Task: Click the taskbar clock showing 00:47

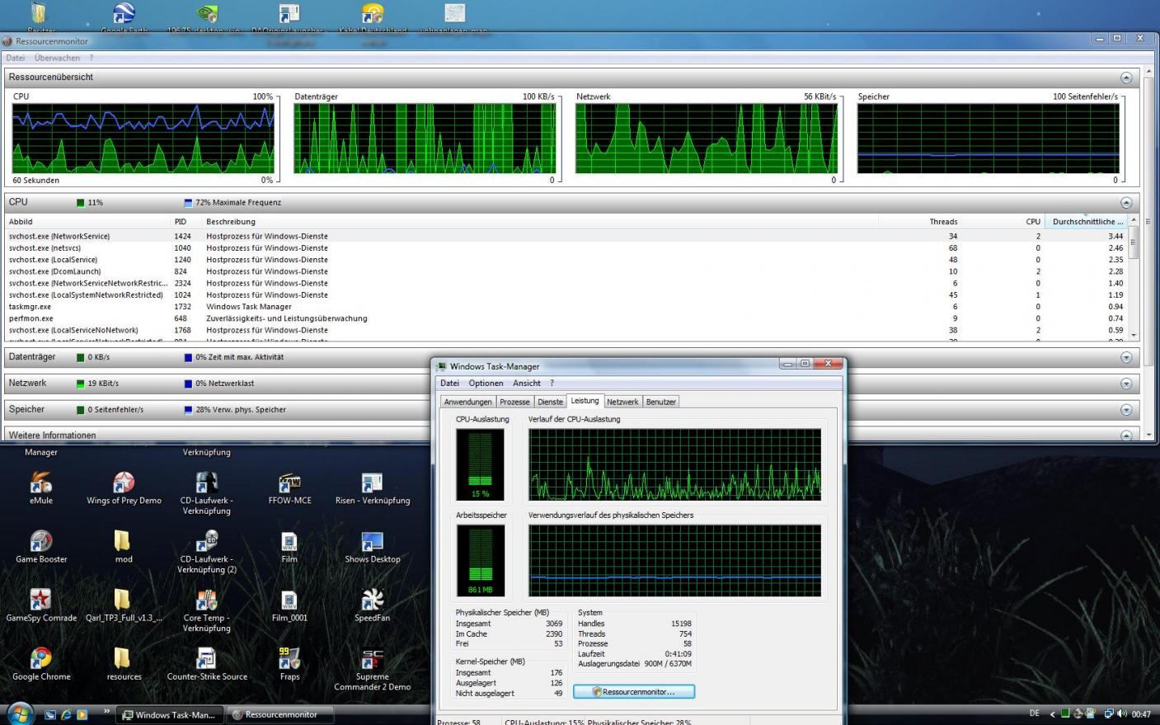Action: (x=1141, y=715)
